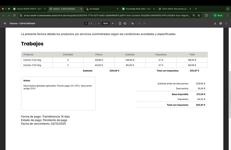This screenshot has width=231, height=150.
Task: Click Estado de pago: Pendiente de pago
Action: (44, 120)
